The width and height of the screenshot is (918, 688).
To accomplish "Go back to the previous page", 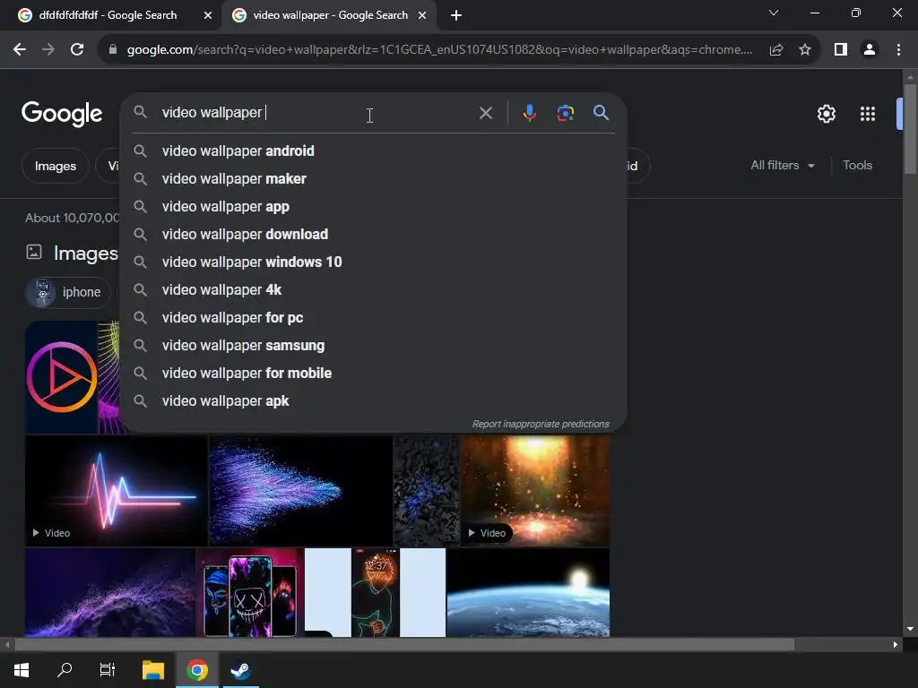I will click(20, 50).
